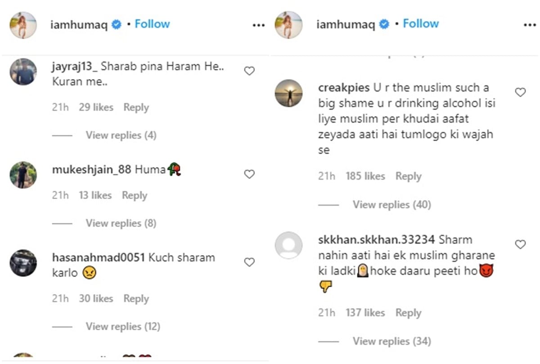Expand View replies (40) under creakpies
Screen dimensions: 540x364
(391, 205)
